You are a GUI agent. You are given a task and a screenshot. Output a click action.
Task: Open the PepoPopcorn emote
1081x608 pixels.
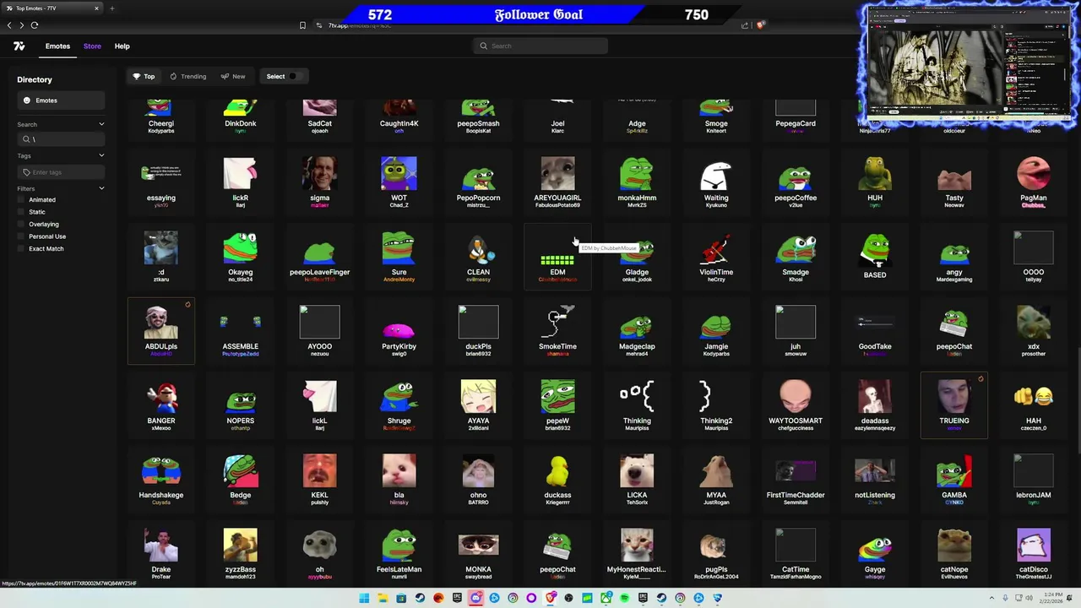pyautogui.click(x=478, y=182)
